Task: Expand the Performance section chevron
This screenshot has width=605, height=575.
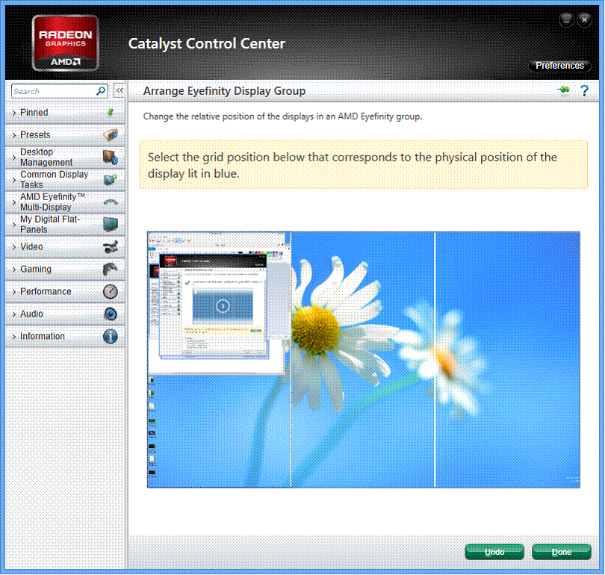Action: [14, 291]
